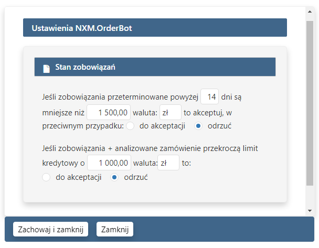Click 'Zachowaj i zamknij' button
319x248 pixels.
tap(50, 230)
